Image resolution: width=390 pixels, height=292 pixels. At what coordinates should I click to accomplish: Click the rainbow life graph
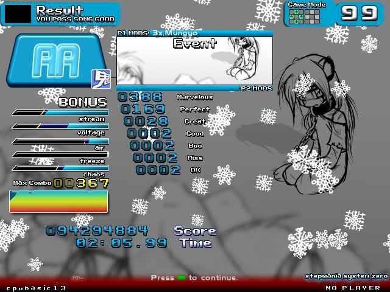58,201
